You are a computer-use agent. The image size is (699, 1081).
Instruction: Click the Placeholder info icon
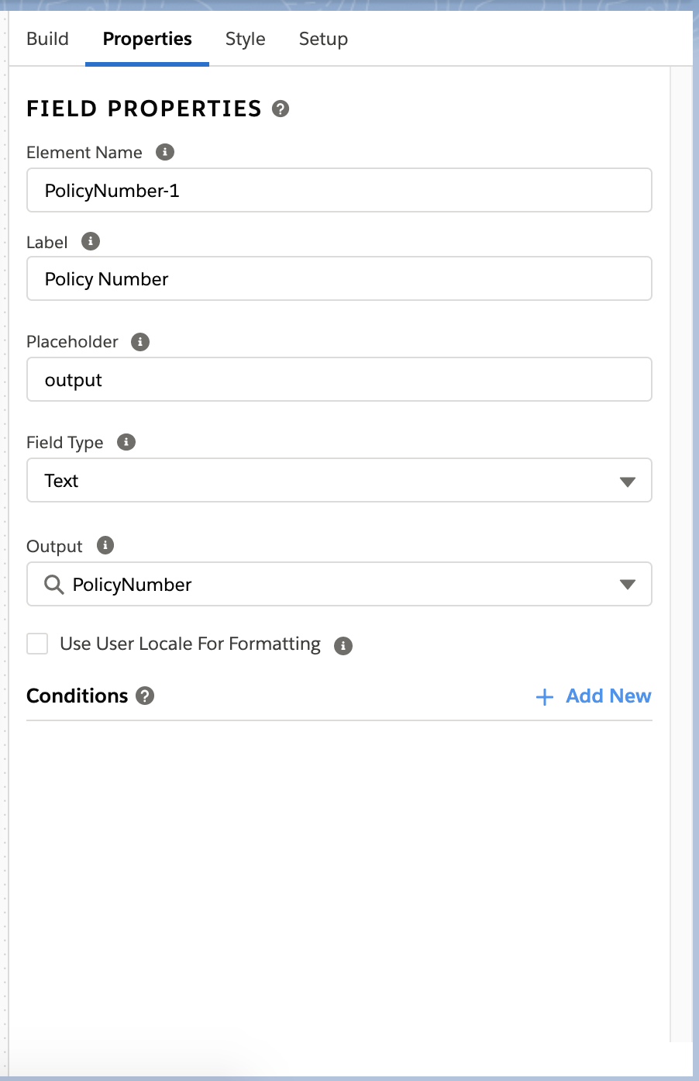pos(140,341)
